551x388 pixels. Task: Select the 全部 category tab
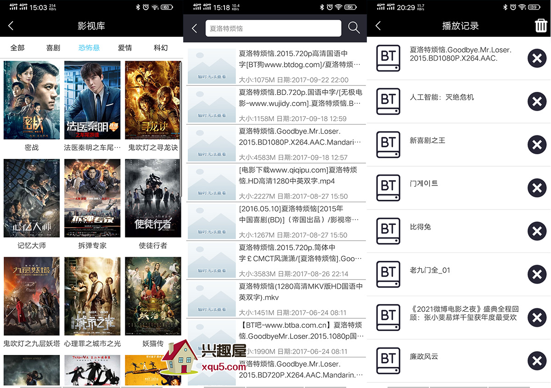[x=17, y=48]
